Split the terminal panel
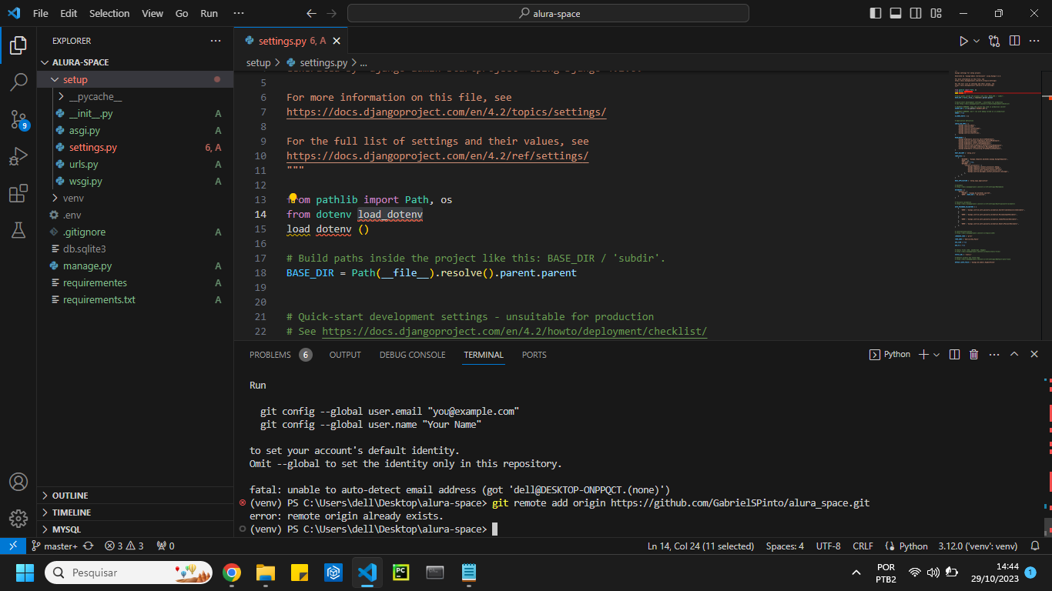The width and height of the screenshot is (1052, 591). (954, 355)
